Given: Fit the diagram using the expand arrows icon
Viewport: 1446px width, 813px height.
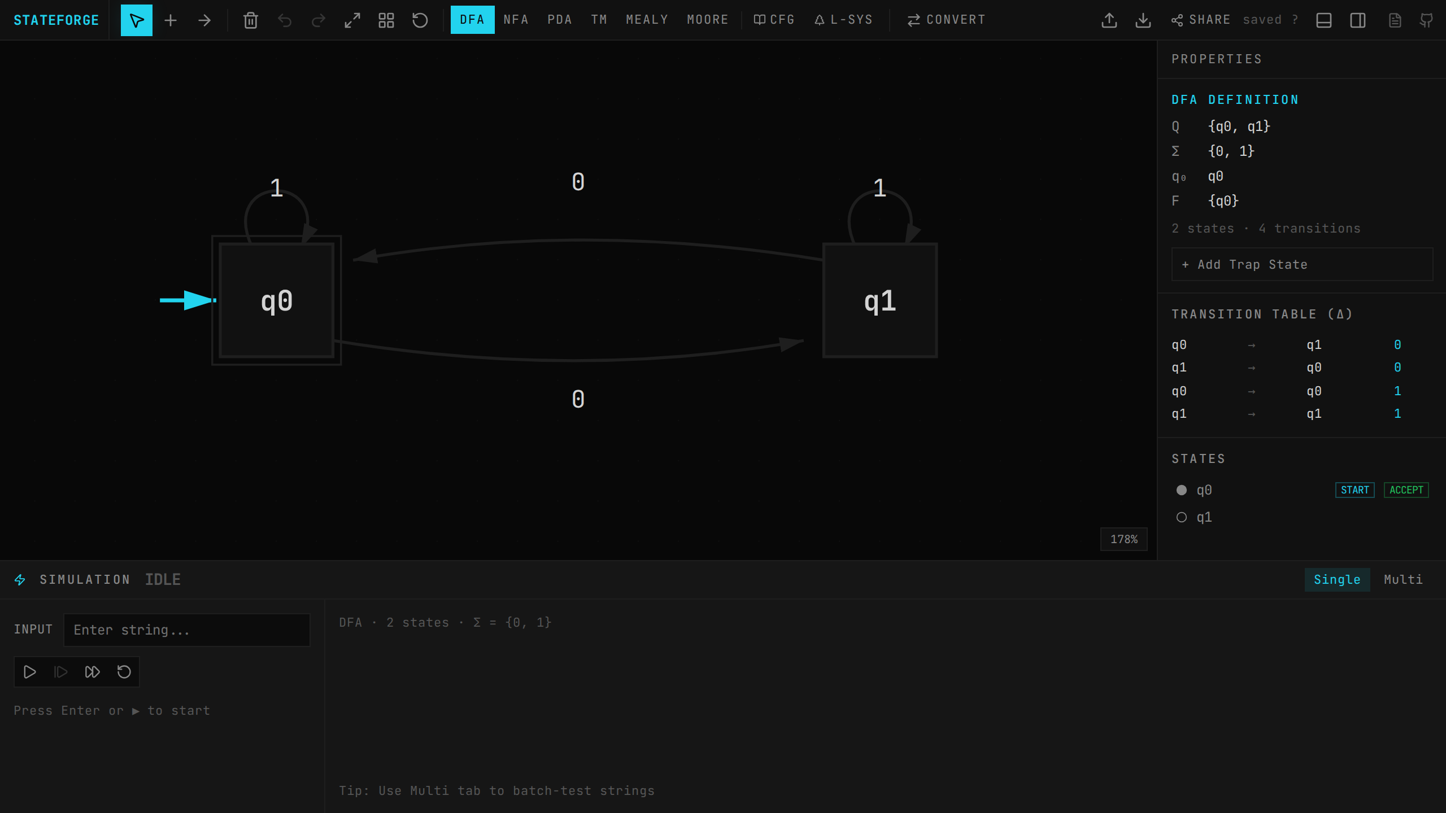Looking at the screenshot, I should pos(352,20).
